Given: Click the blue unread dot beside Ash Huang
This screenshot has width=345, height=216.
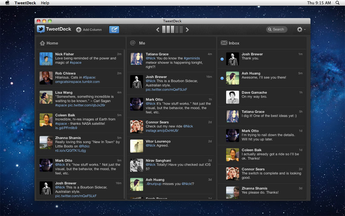Looking at the screenshot, I should [222, 78].
